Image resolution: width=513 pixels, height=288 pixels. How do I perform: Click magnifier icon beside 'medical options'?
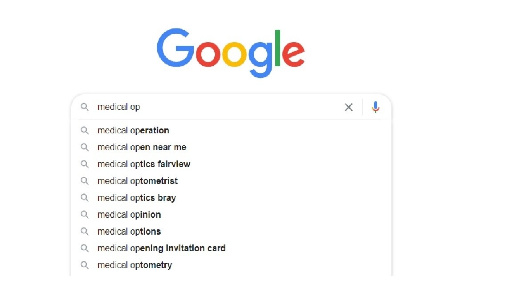[x=85, y=232]
